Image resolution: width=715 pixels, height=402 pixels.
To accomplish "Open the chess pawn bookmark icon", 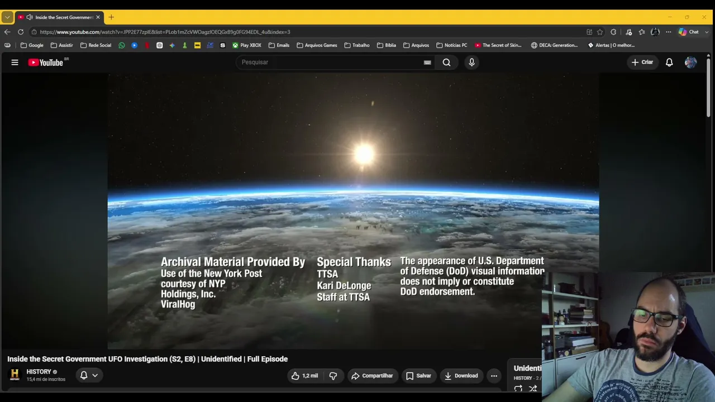I will point(185,45).
